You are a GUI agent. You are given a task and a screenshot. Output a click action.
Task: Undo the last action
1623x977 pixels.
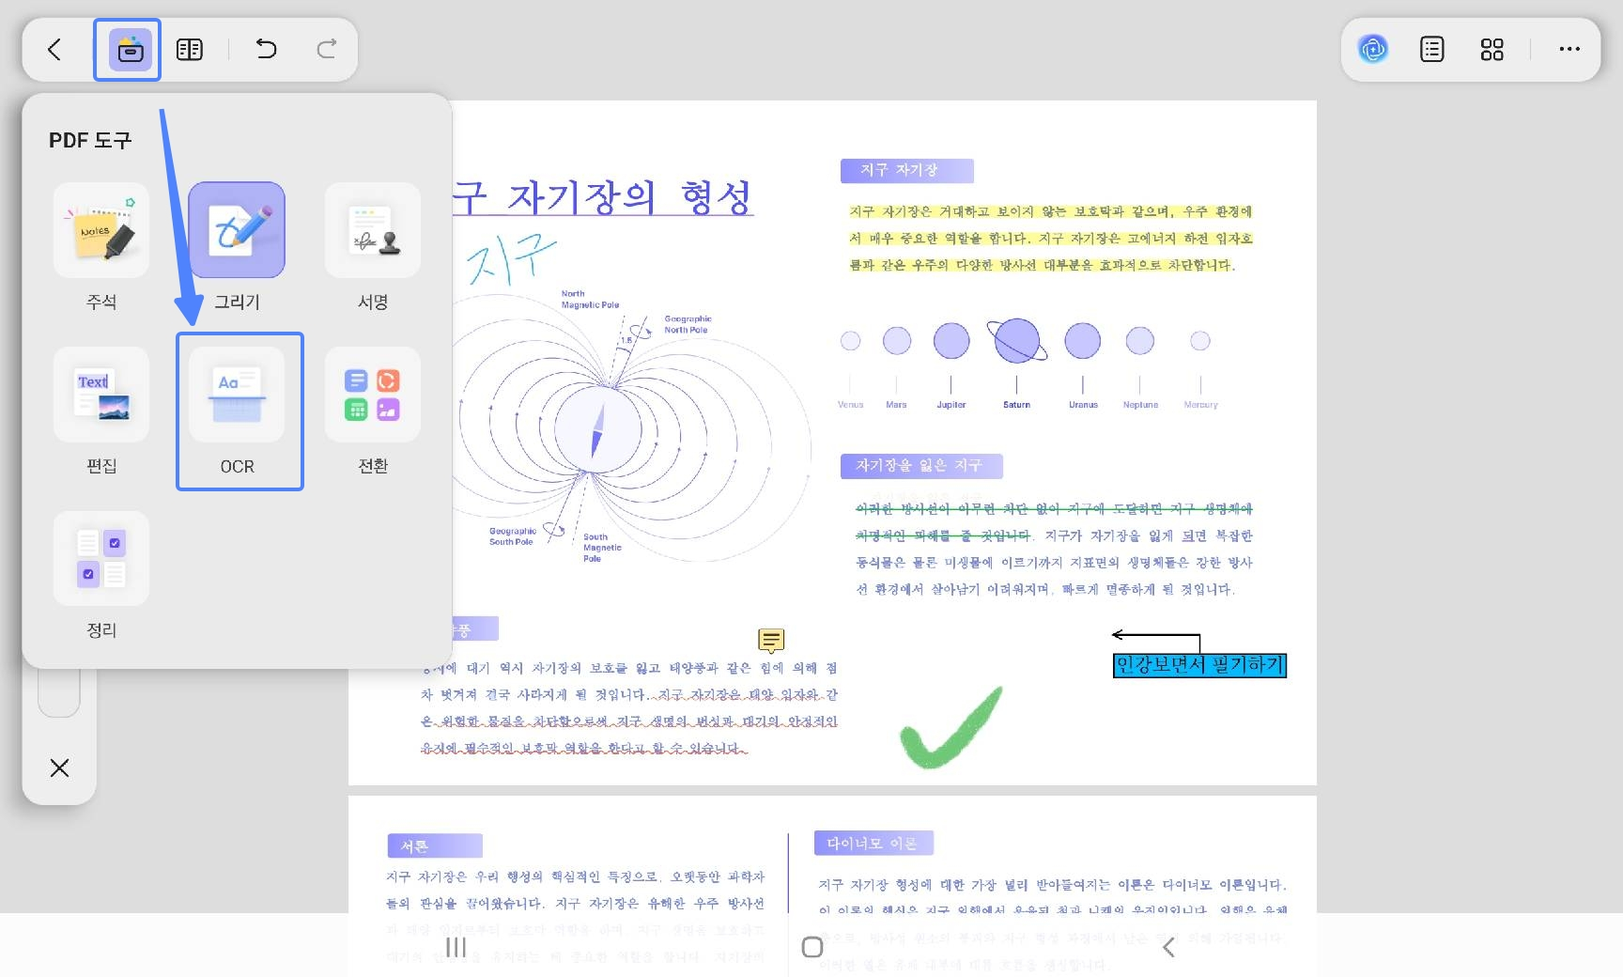point(267,49)
